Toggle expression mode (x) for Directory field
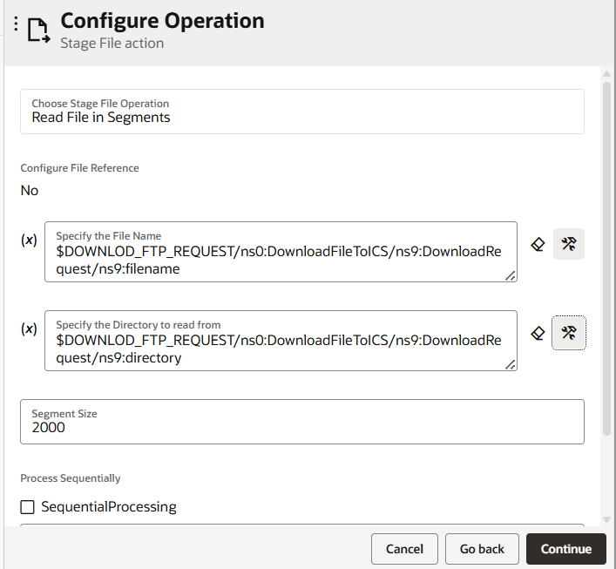 pyautogui.click(x=29, y=329)
